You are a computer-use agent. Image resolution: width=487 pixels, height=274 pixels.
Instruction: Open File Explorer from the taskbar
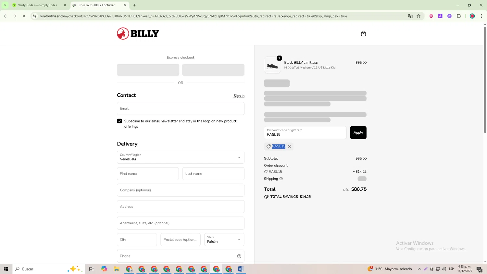pyautogui.click(x=117, y=269)
